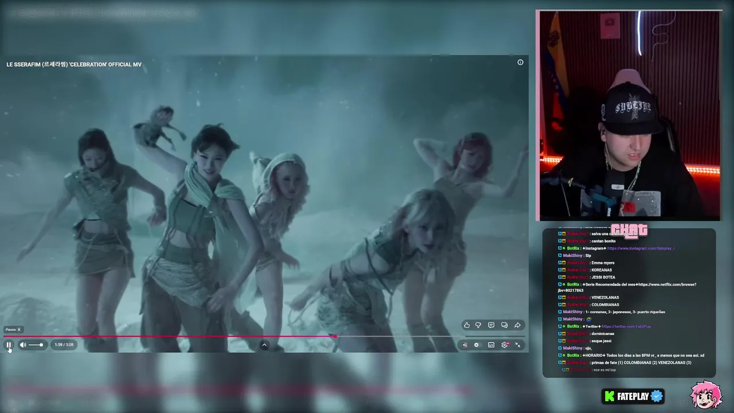Viewport: 734px width, 413px height.
Task: Click the streamer's webcam feed
Action: (x=629, y=115)
